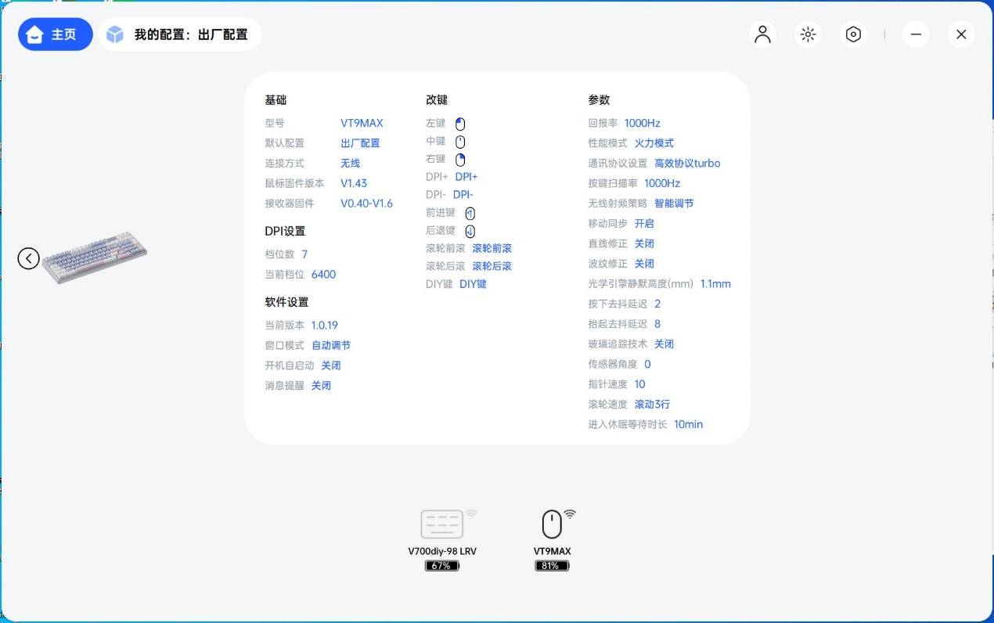
Task: Click 直线修正 value 关闭
Action: tap(644, 244)
